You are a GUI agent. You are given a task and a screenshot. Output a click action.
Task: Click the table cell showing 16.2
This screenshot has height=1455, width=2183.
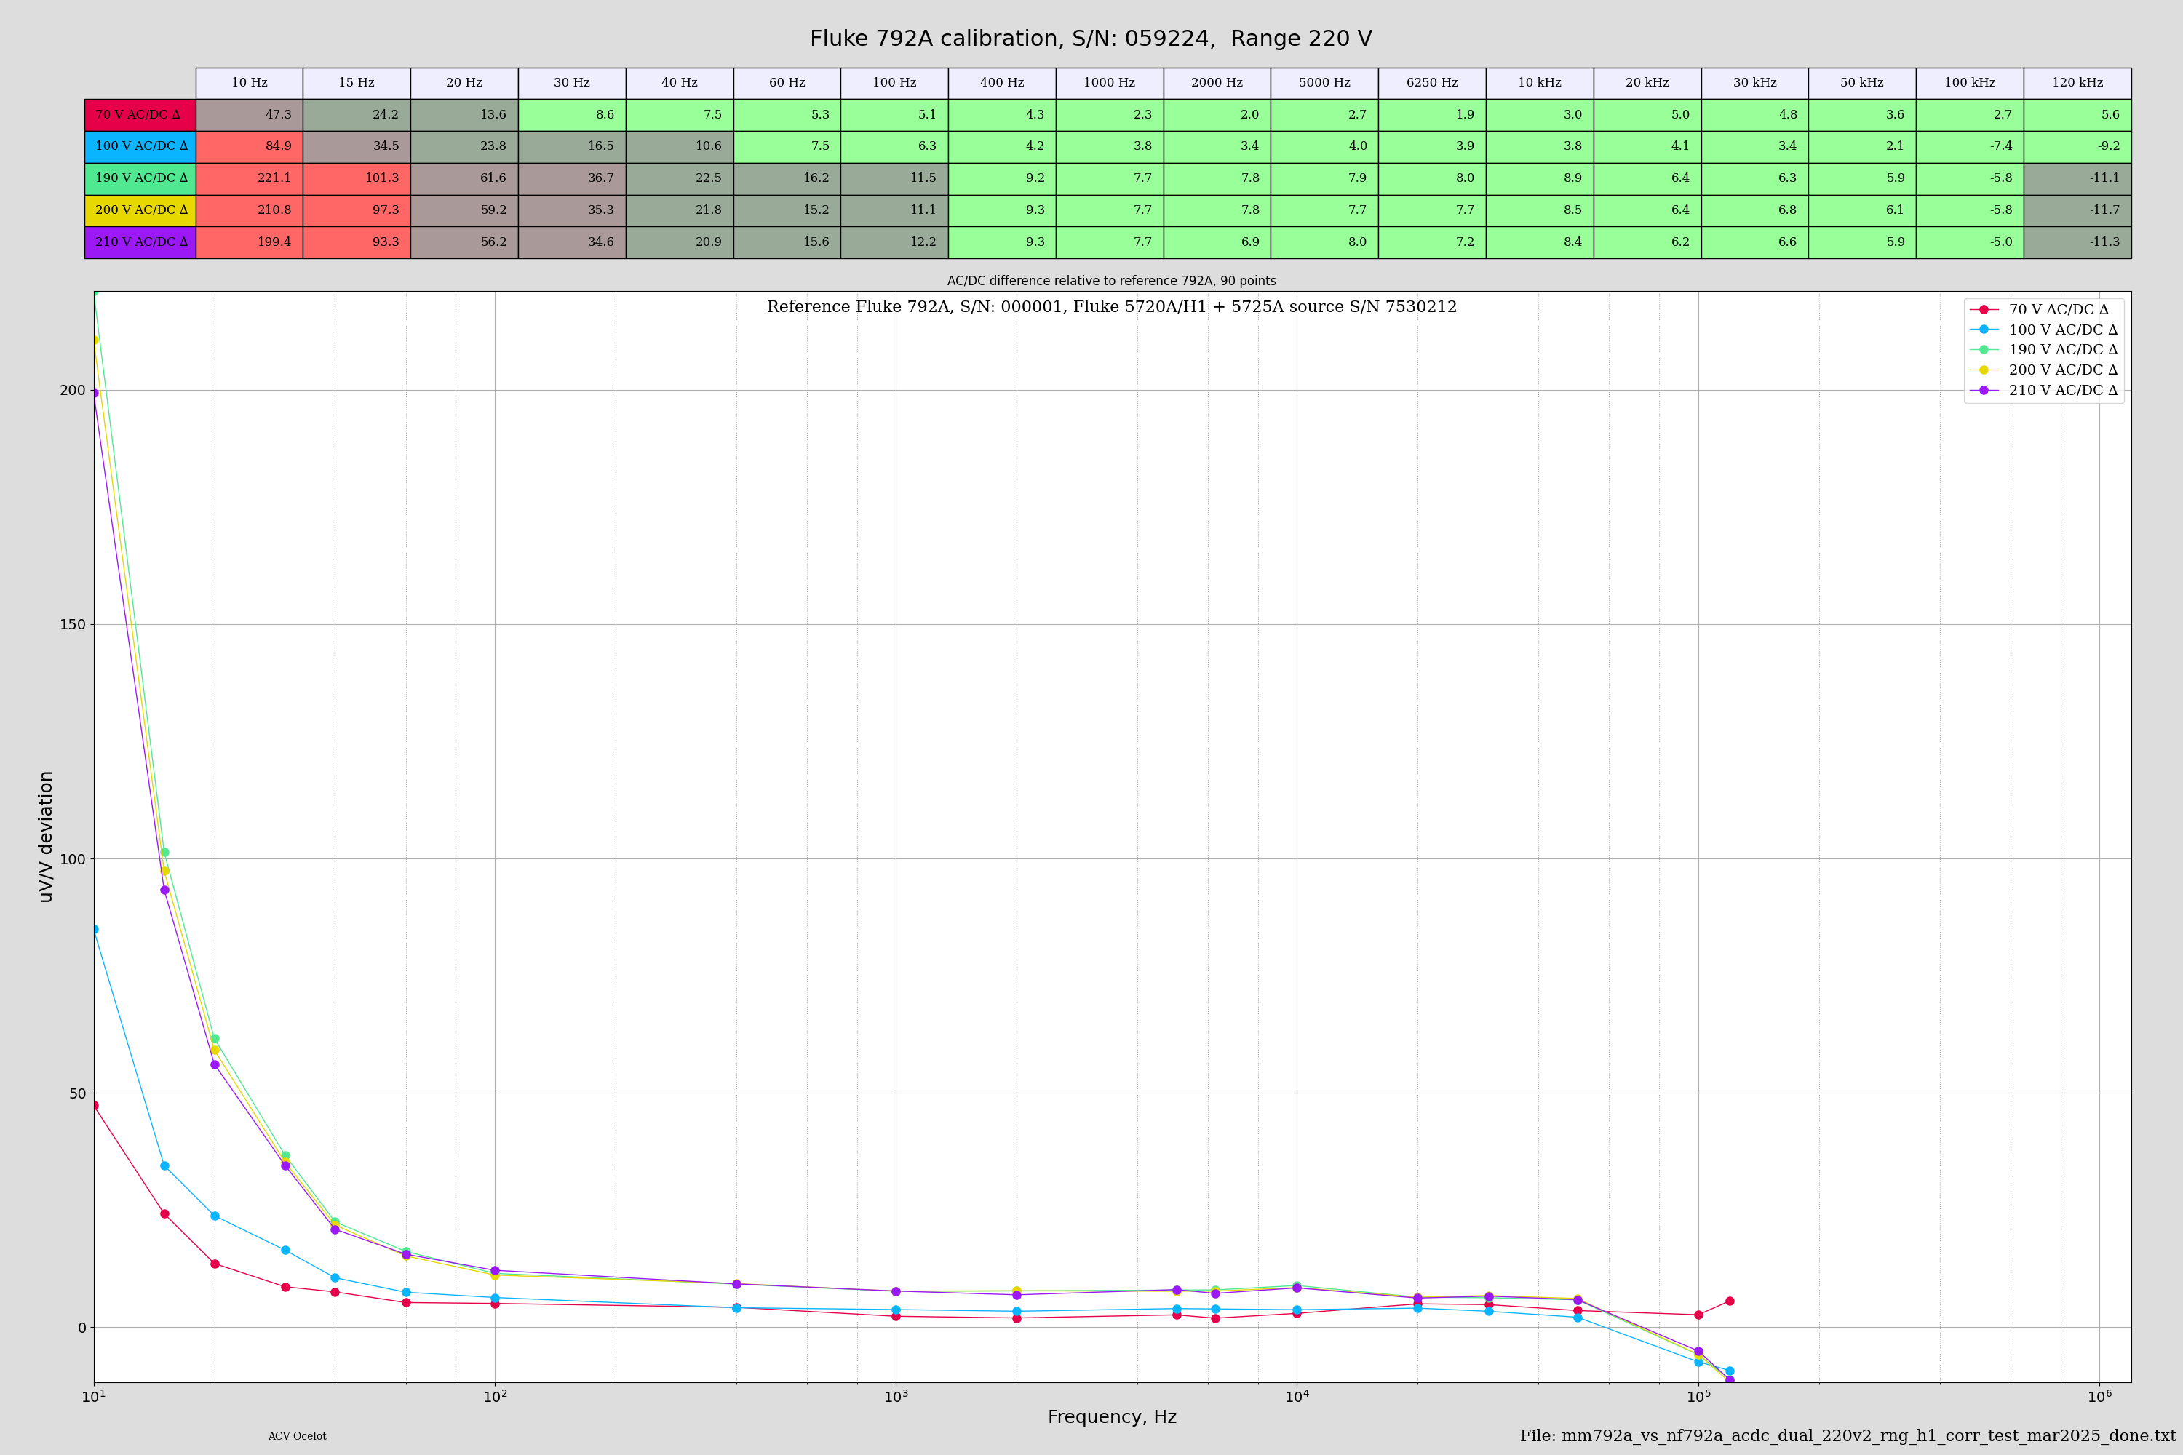(x=787, y=178)
